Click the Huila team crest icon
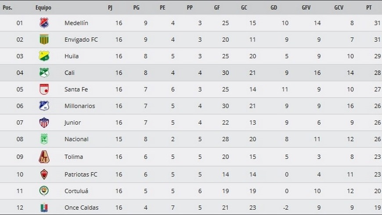 [44, 56]
